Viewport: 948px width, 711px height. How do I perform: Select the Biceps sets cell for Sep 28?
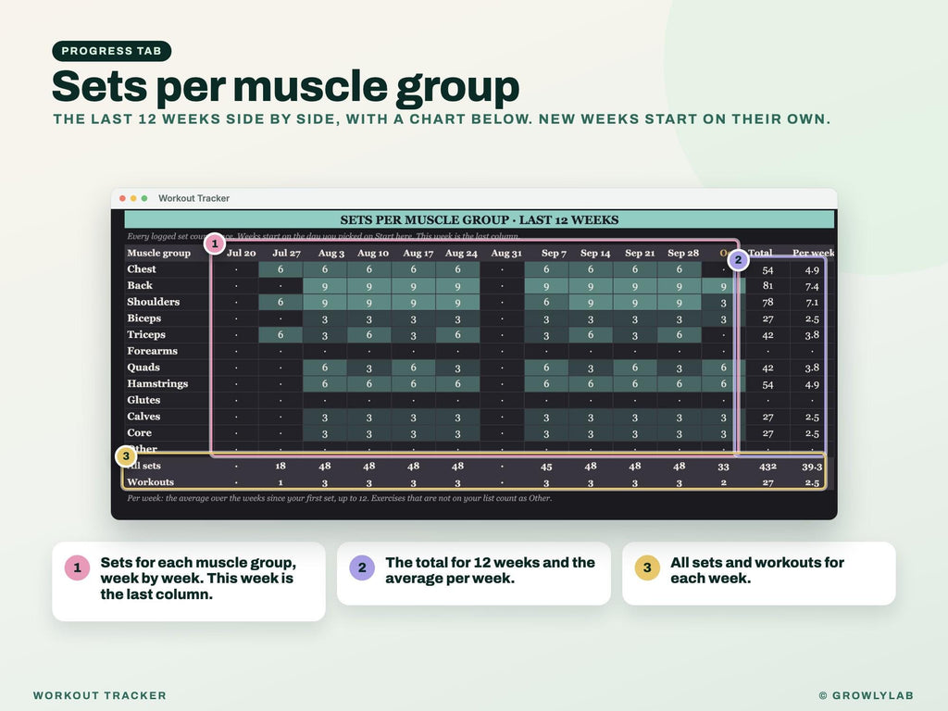coord(679,319)
